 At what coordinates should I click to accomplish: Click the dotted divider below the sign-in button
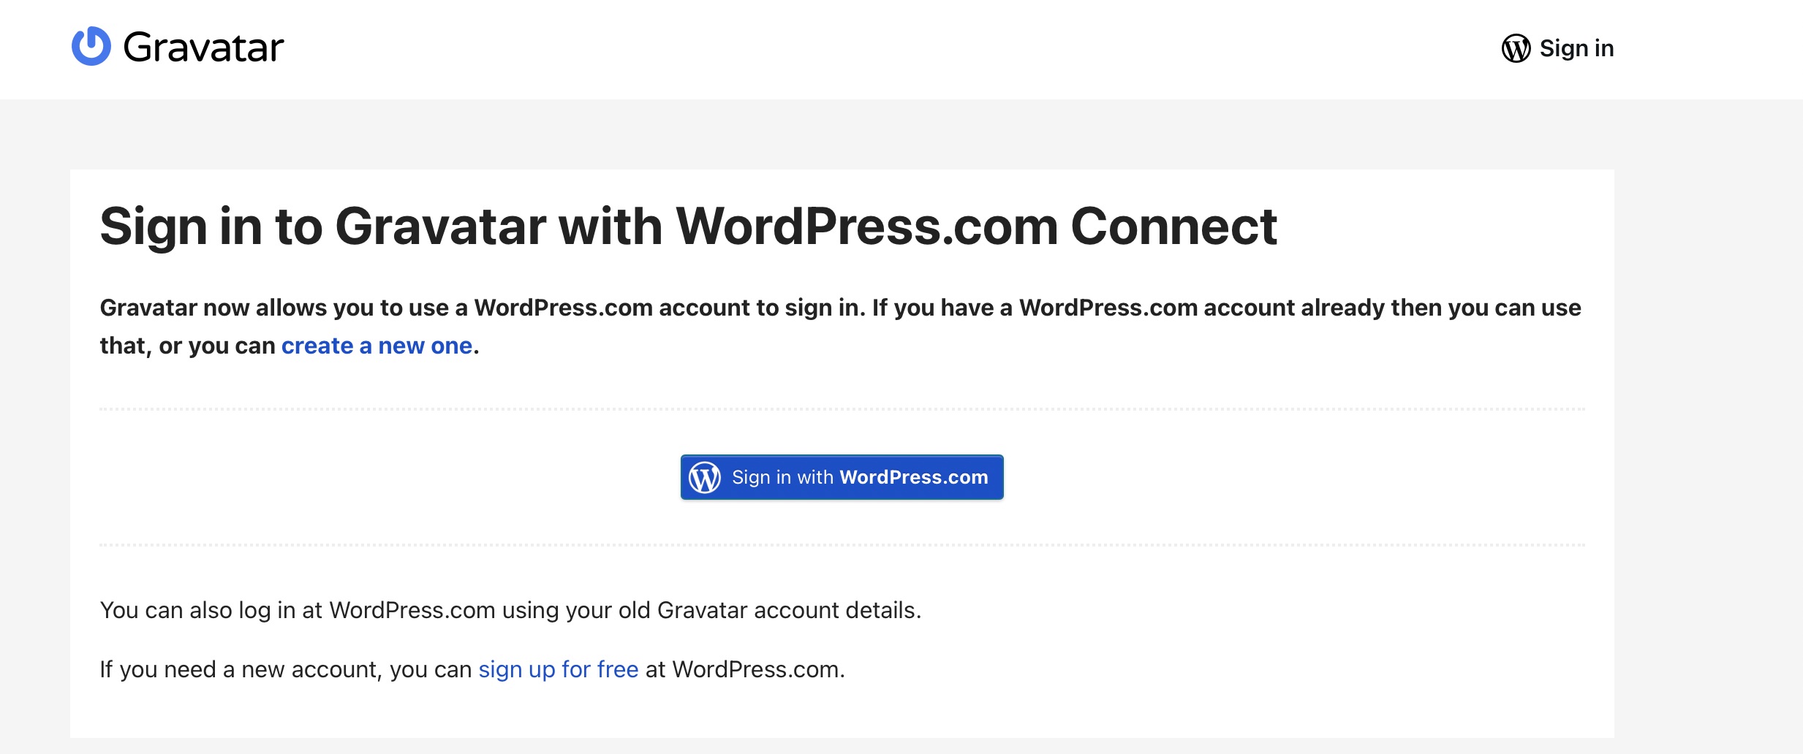point(842,545)
